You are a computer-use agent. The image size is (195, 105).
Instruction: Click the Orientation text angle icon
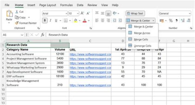[x=115, y=13]
